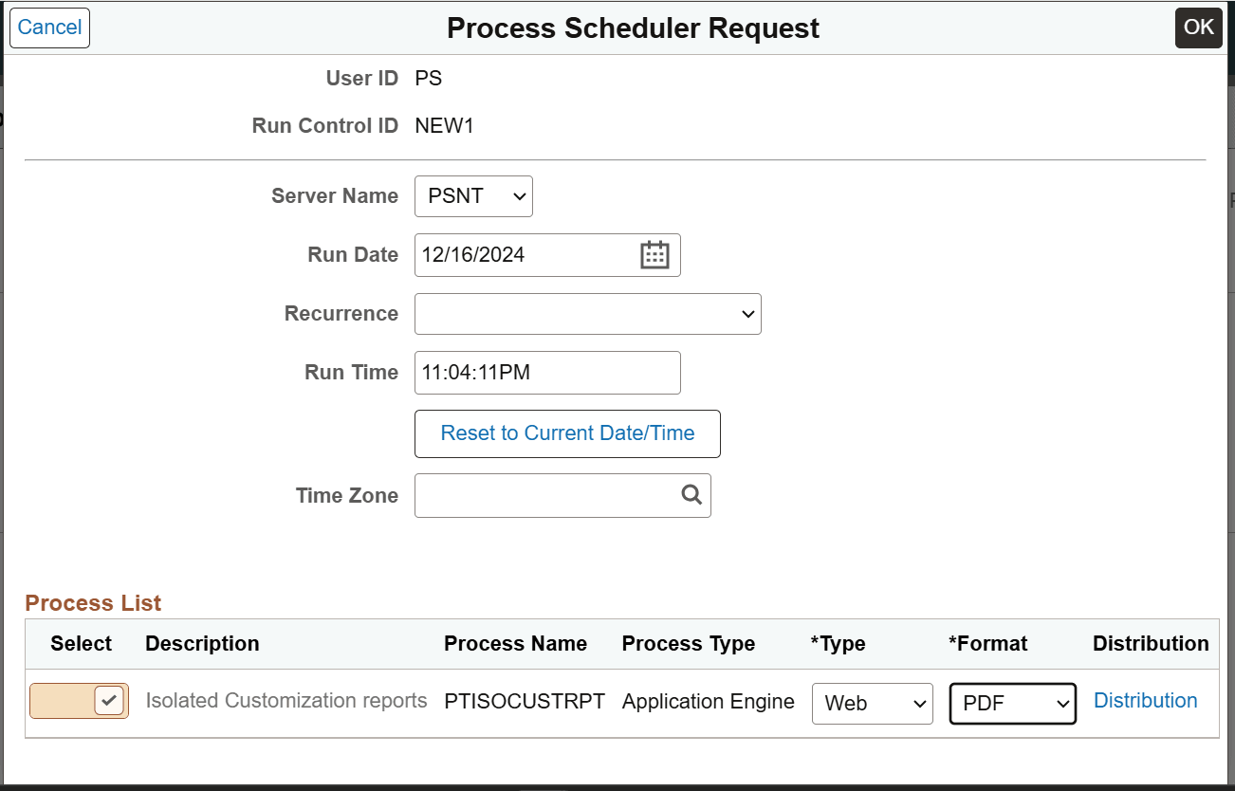This screenshot has width=1235, height=791.
Task: Open the Run Date calendar picker
Action: (656, 254)
